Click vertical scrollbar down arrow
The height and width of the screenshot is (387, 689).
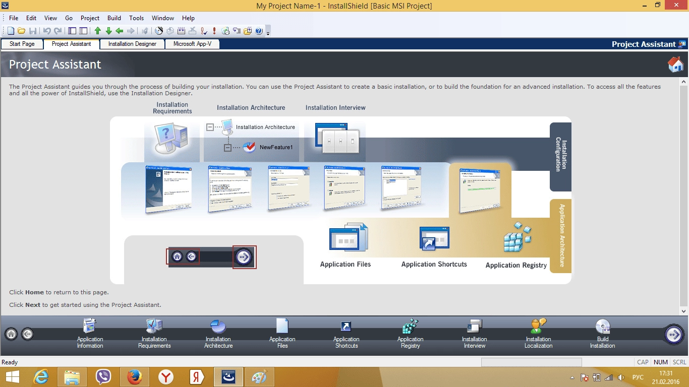click(684, 311)
